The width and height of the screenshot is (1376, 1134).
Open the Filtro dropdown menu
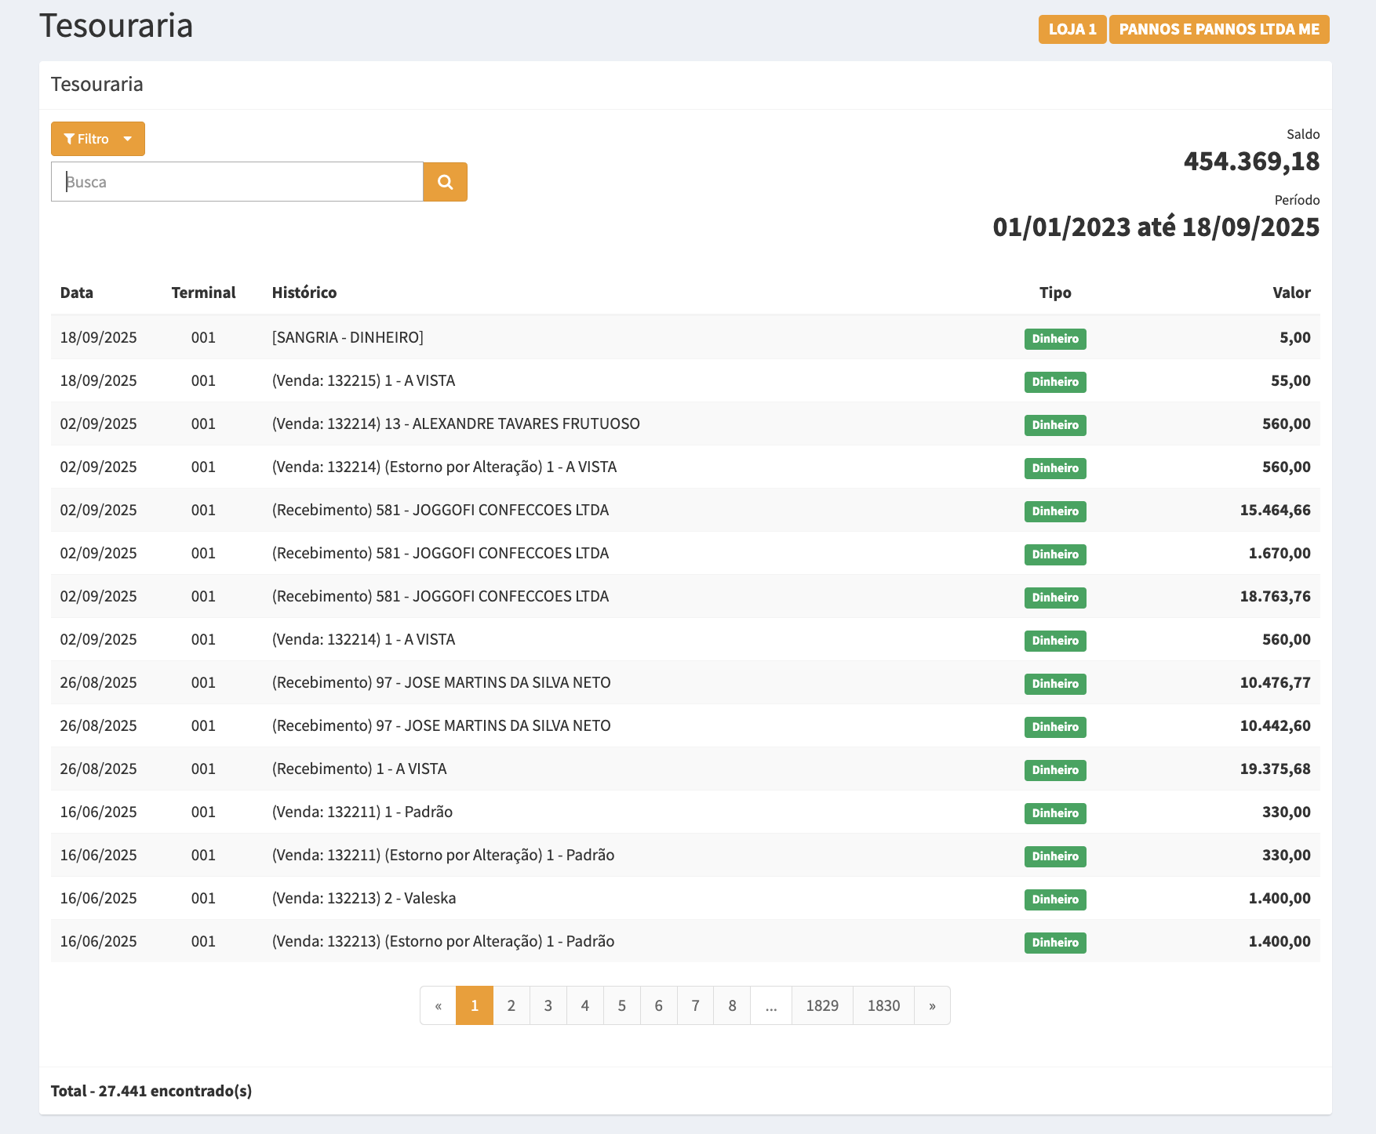[x=98, y=139]
